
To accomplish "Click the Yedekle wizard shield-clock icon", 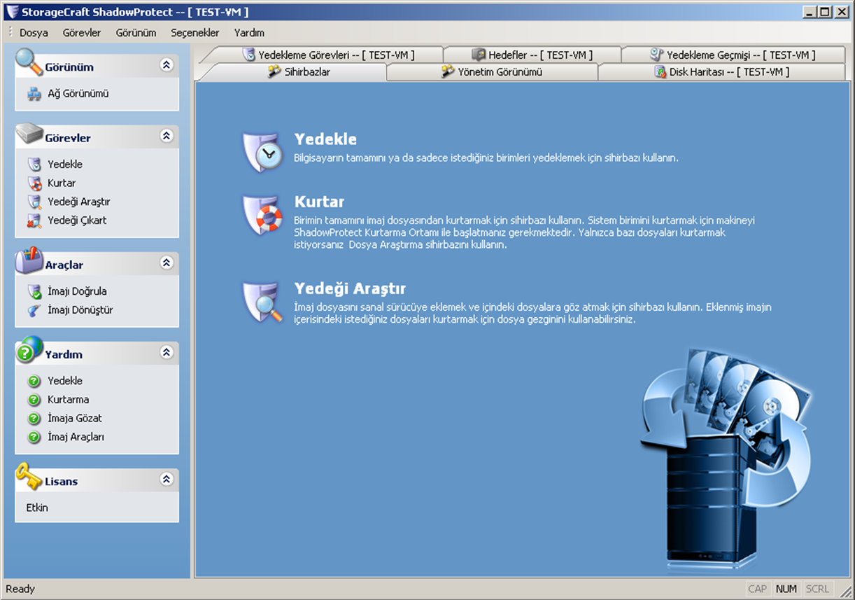I will pyautogui.click(x=263, y=153).
